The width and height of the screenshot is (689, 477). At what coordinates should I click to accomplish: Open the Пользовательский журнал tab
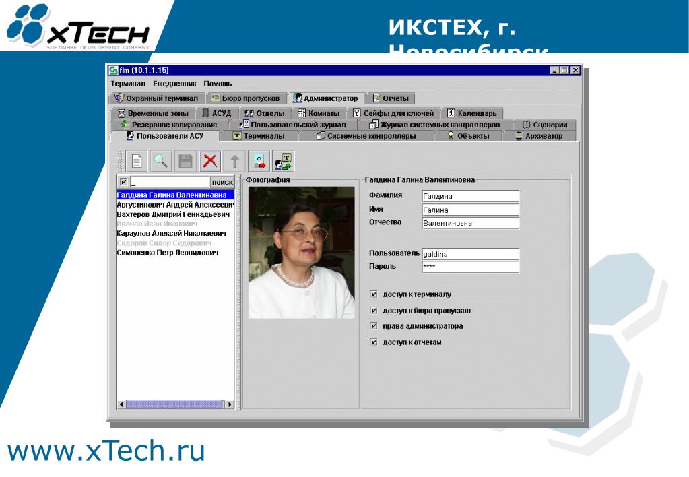point(293,125)
